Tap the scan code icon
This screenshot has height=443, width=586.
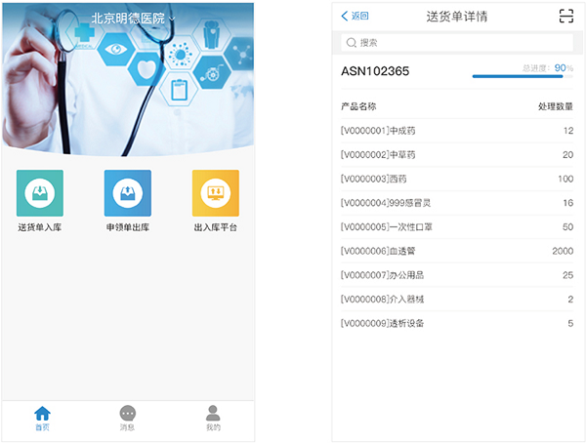click(x=565, y=16)
